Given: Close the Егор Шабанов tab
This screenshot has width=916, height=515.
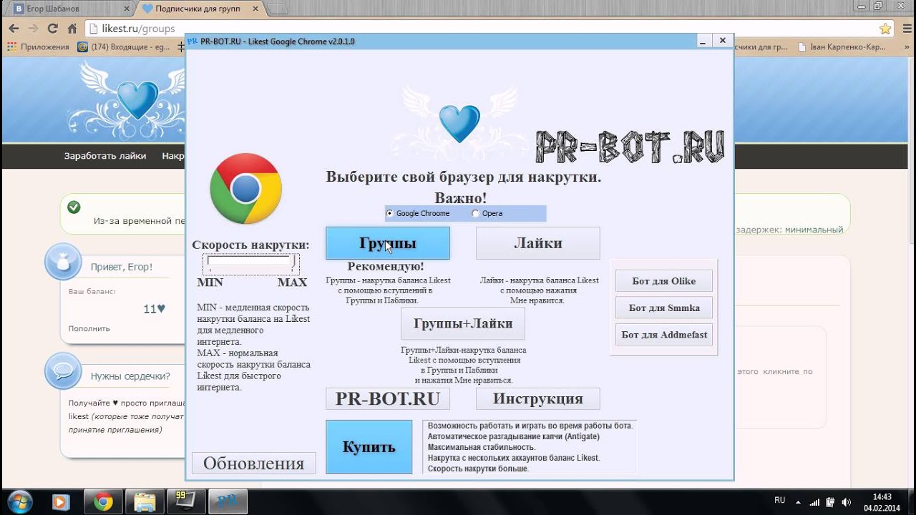Looking at the screenshot, I should click(x=127, y=9).
